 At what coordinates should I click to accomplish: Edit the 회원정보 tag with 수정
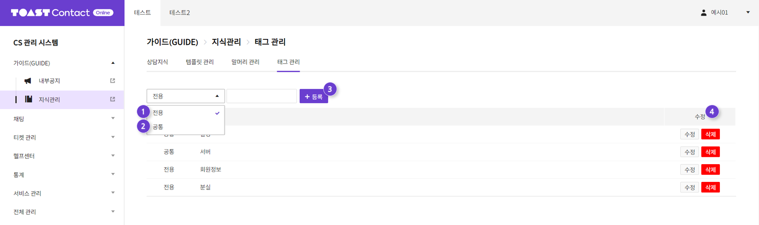coord(690,170)
